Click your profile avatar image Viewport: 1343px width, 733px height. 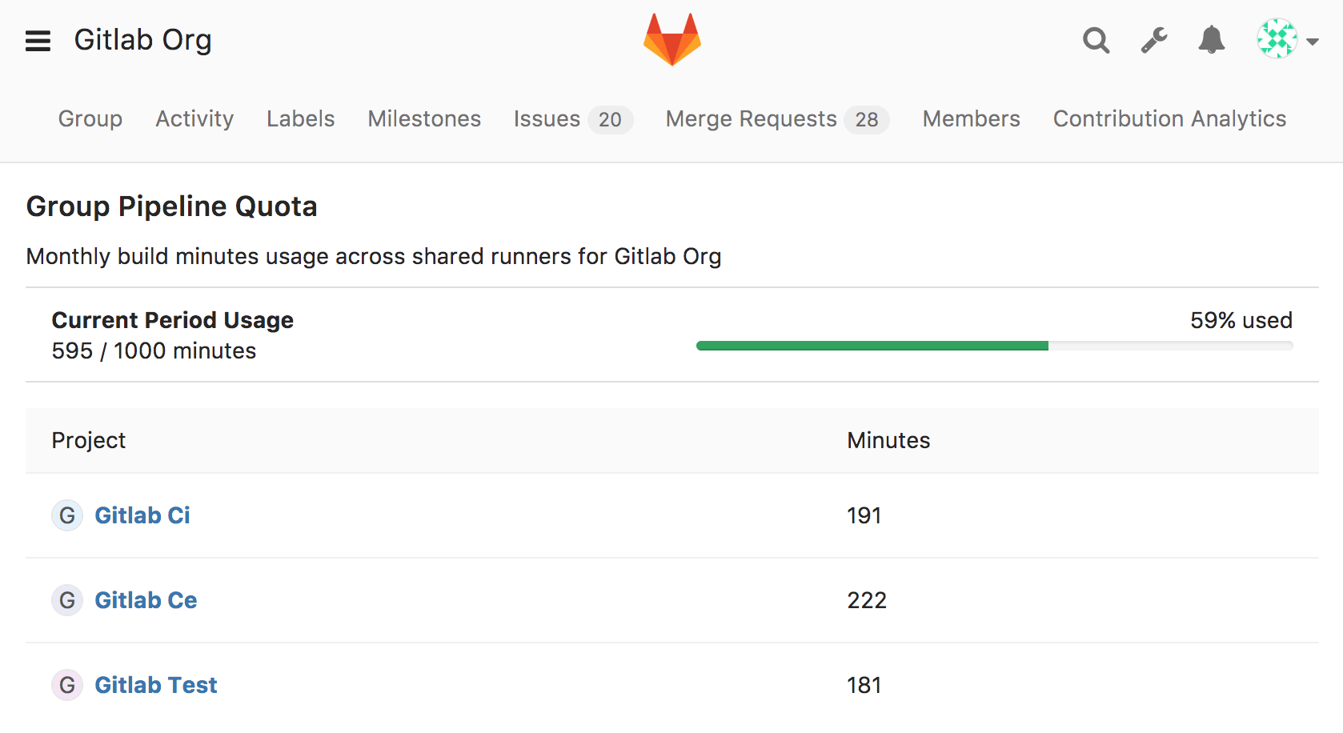tap(1277, 38)
